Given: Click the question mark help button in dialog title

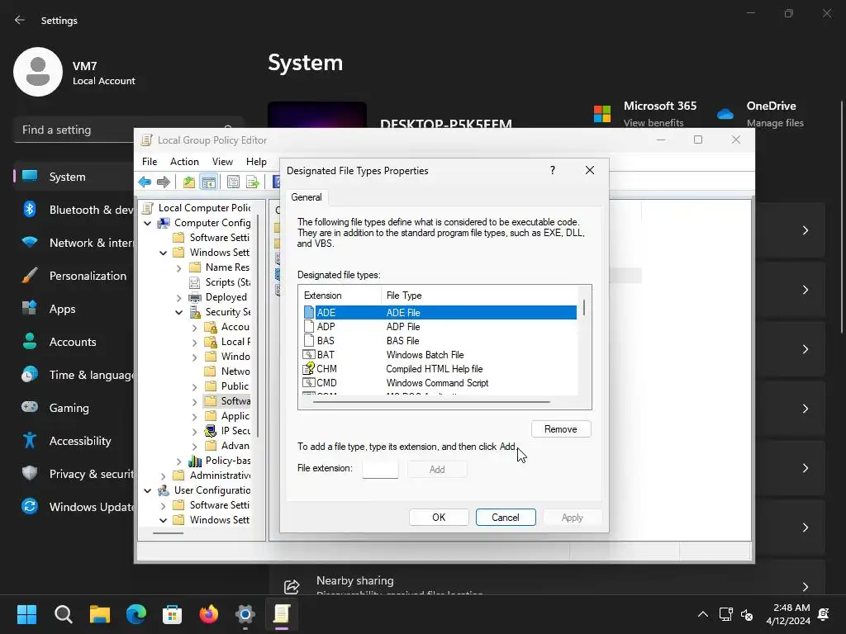Looking at the screenshot, I should pos(553,170).
